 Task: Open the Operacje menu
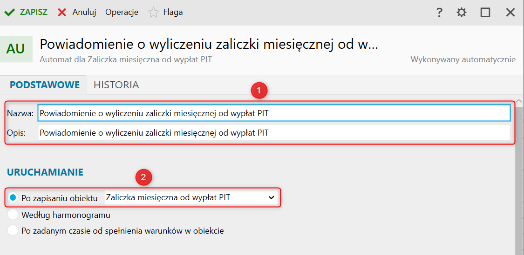click(x=122, y=13)
